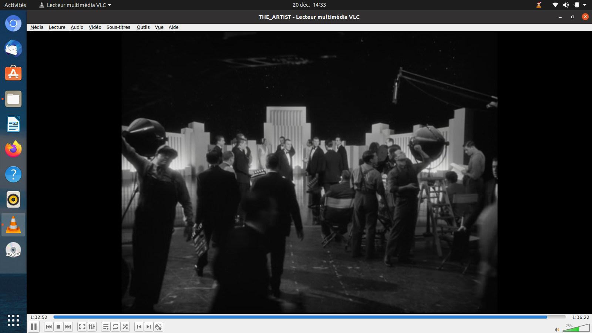This screenshot has width=592, height=333.
Task: Open the Sous-titres menu
Action: 118,27
